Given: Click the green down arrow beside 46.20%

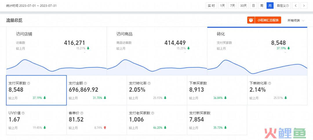Looking at the screenshot, I should coord(165,128).
